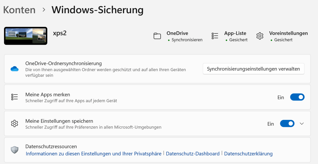
Task: Open the Datenschutzerklärung link
Action: [x=248, y=154]
